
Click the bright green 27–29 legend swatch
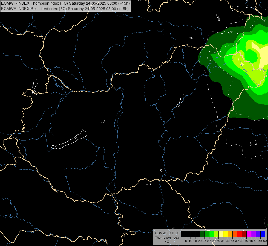click(212, 234)
